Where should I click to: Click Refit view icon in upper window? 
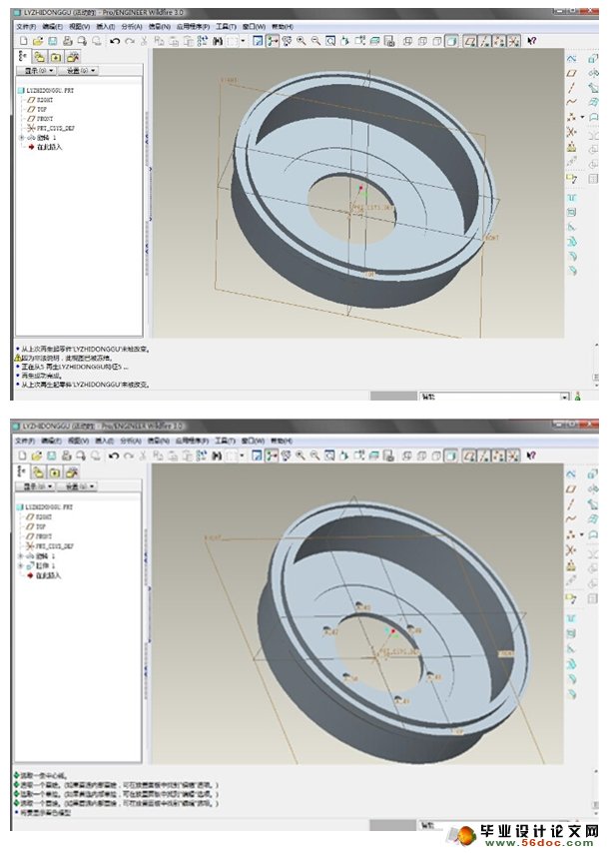point(330,41)
